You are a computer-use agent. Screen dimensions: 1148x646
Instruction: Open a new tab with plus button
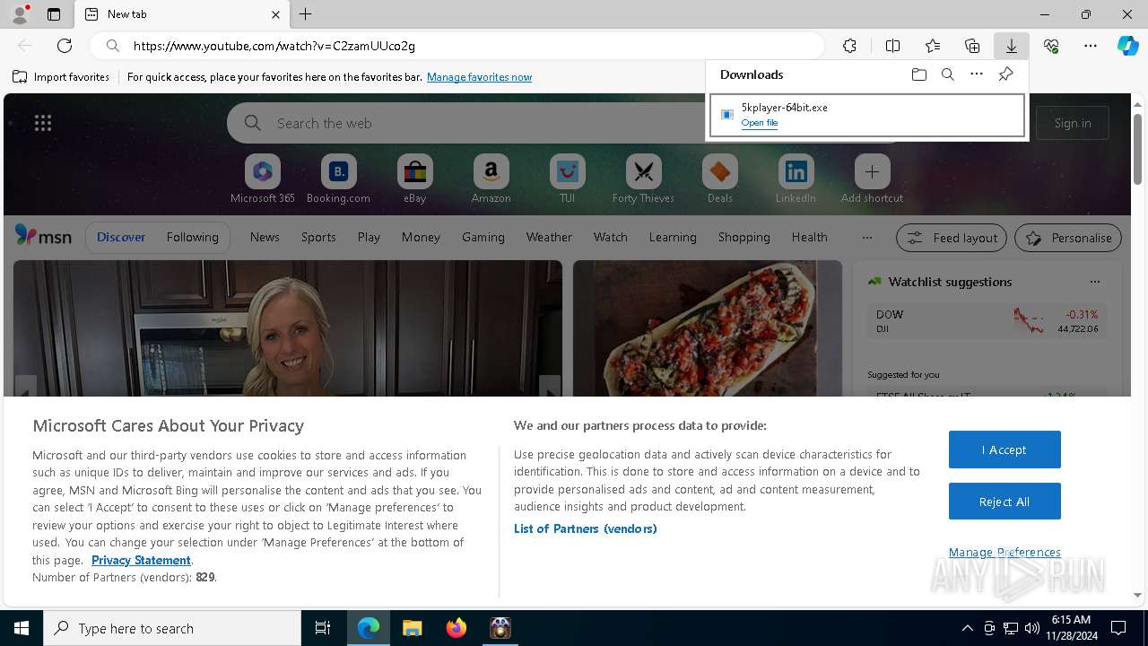[x=306, y=14]
